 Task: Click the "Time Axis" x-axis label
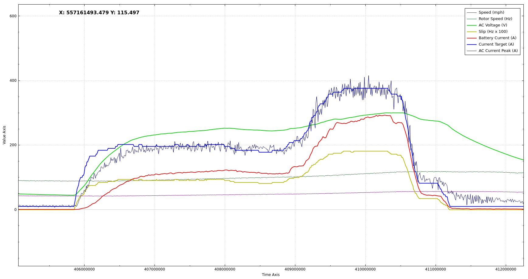tap(270, 275)
